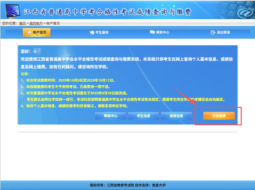
Task: Click the blue 帮助中心 button in the welcome panel
Action: (110, 116)
